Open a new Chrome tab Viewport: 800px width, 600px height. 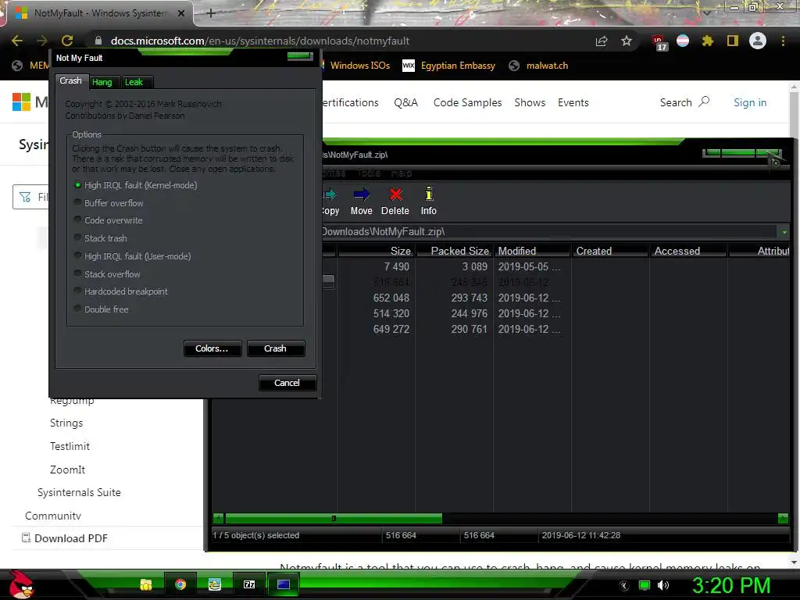[211, 13]
